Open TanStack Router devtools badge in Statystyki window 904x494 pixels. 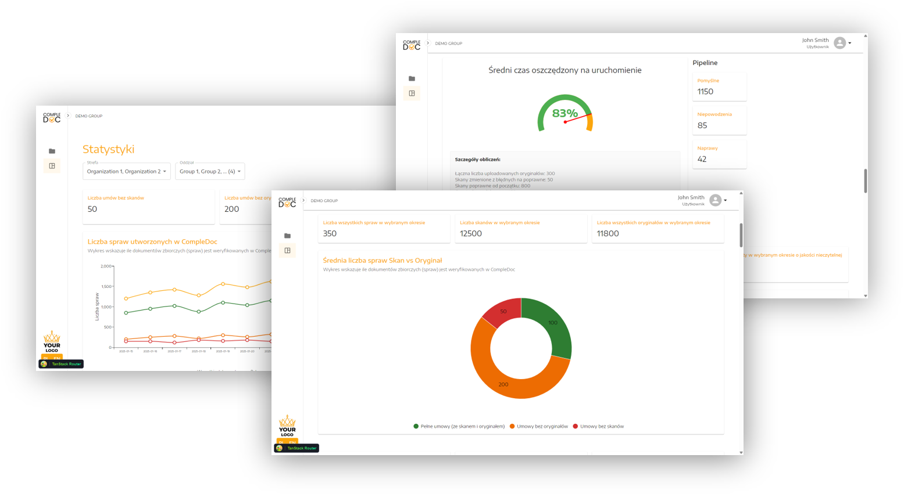coord(61,364)
